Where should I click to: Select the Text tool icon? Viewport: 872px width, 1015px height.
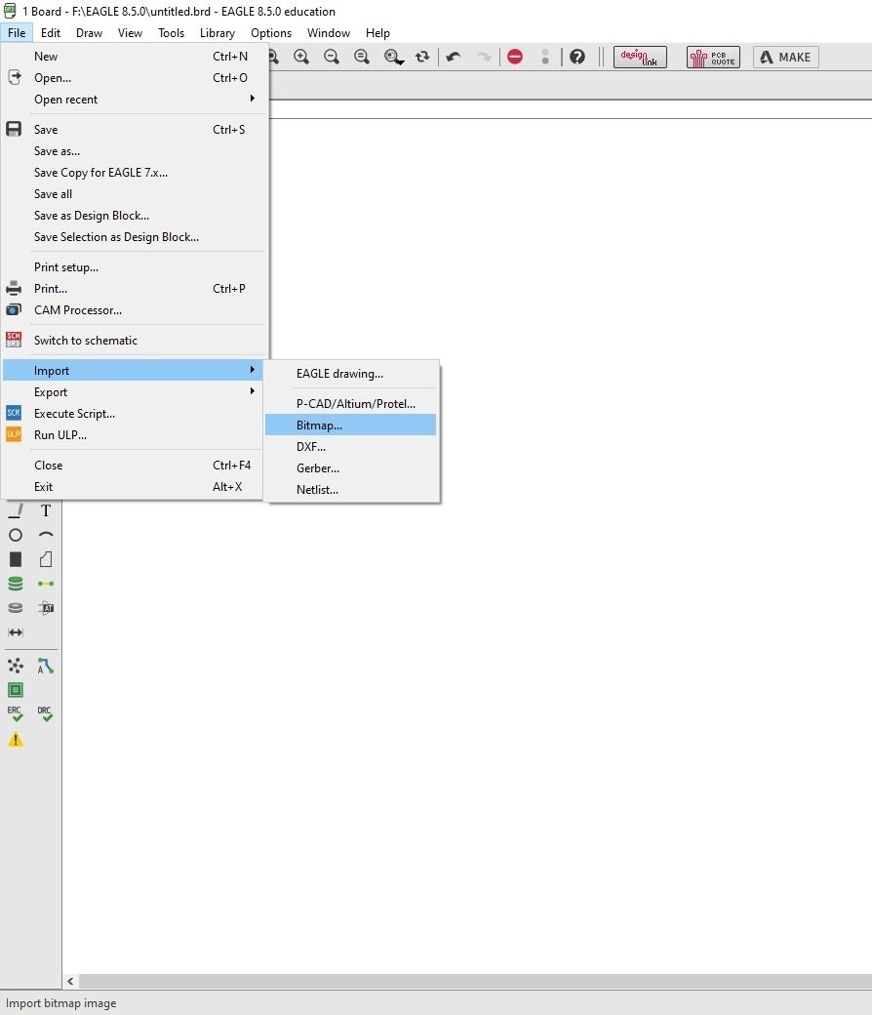pos(45,510)
